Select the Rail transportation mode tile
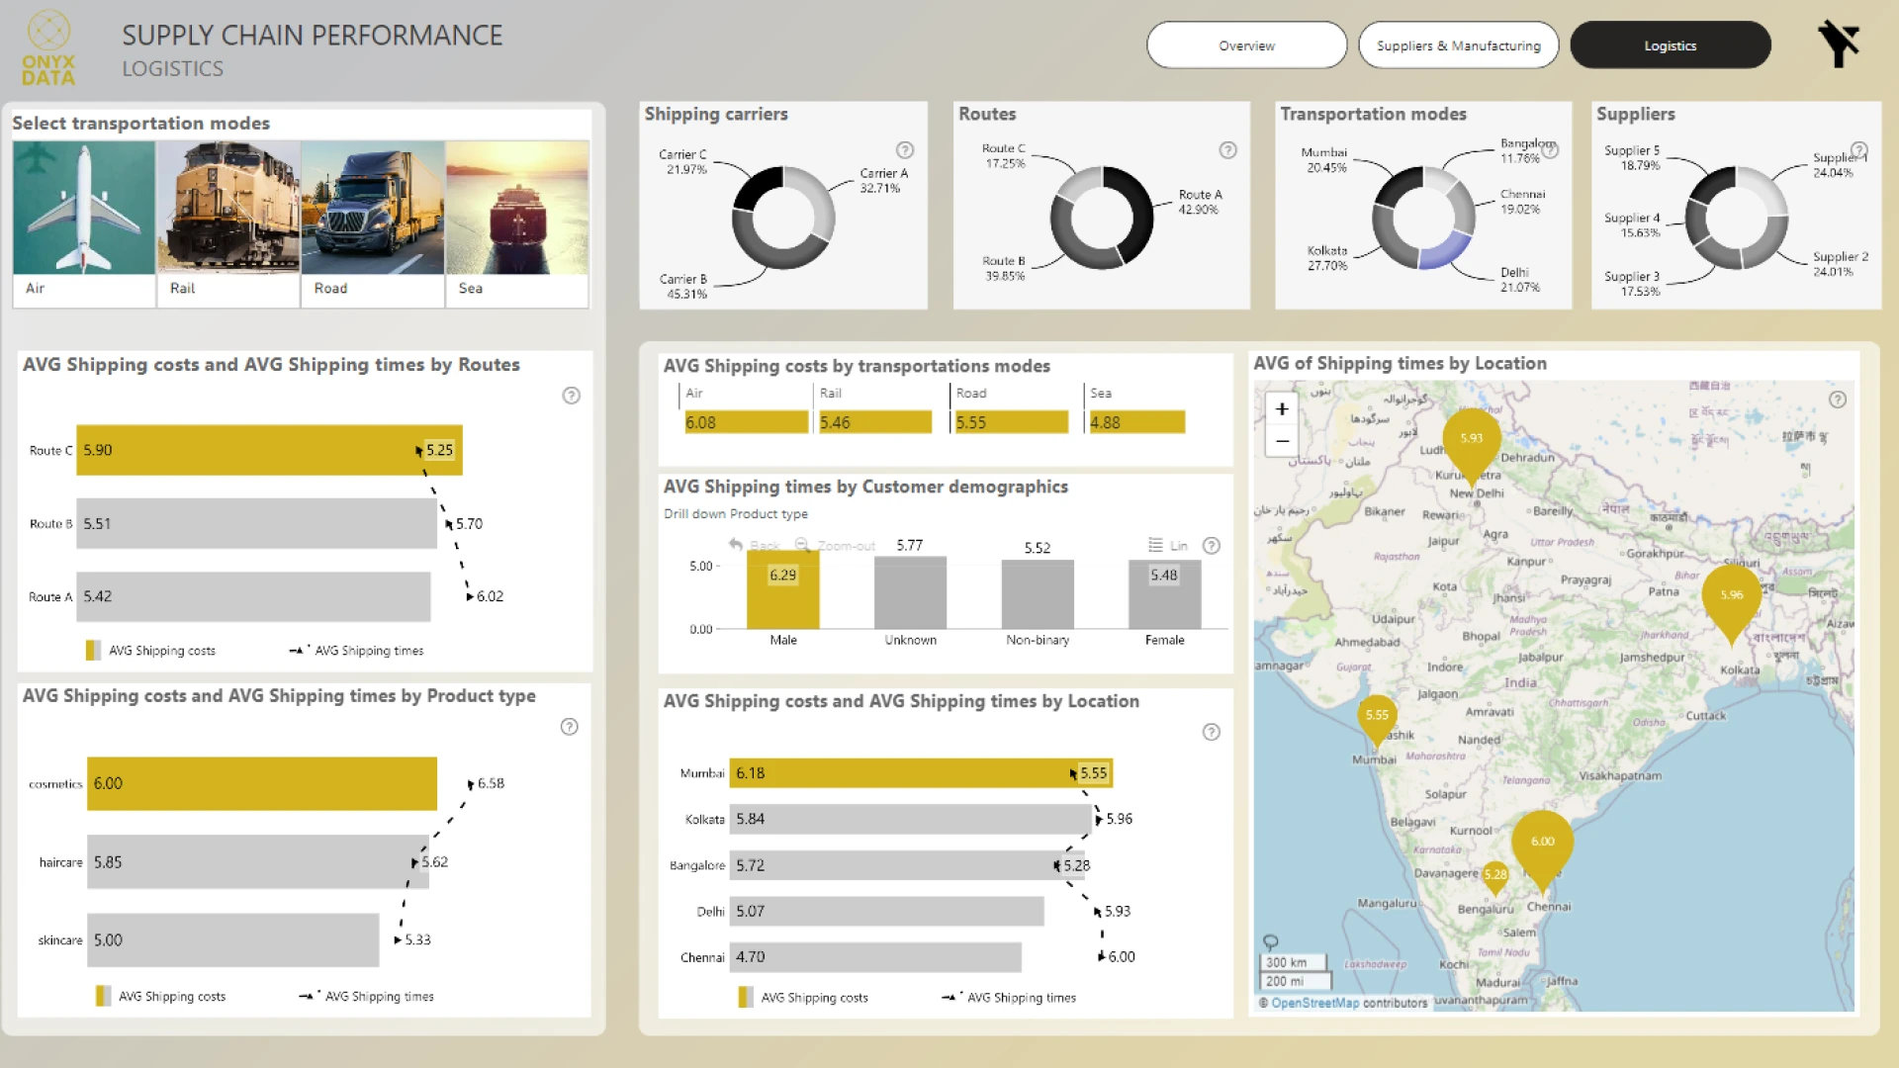This screenshot has height=1068, width=1899. [228, 223]
